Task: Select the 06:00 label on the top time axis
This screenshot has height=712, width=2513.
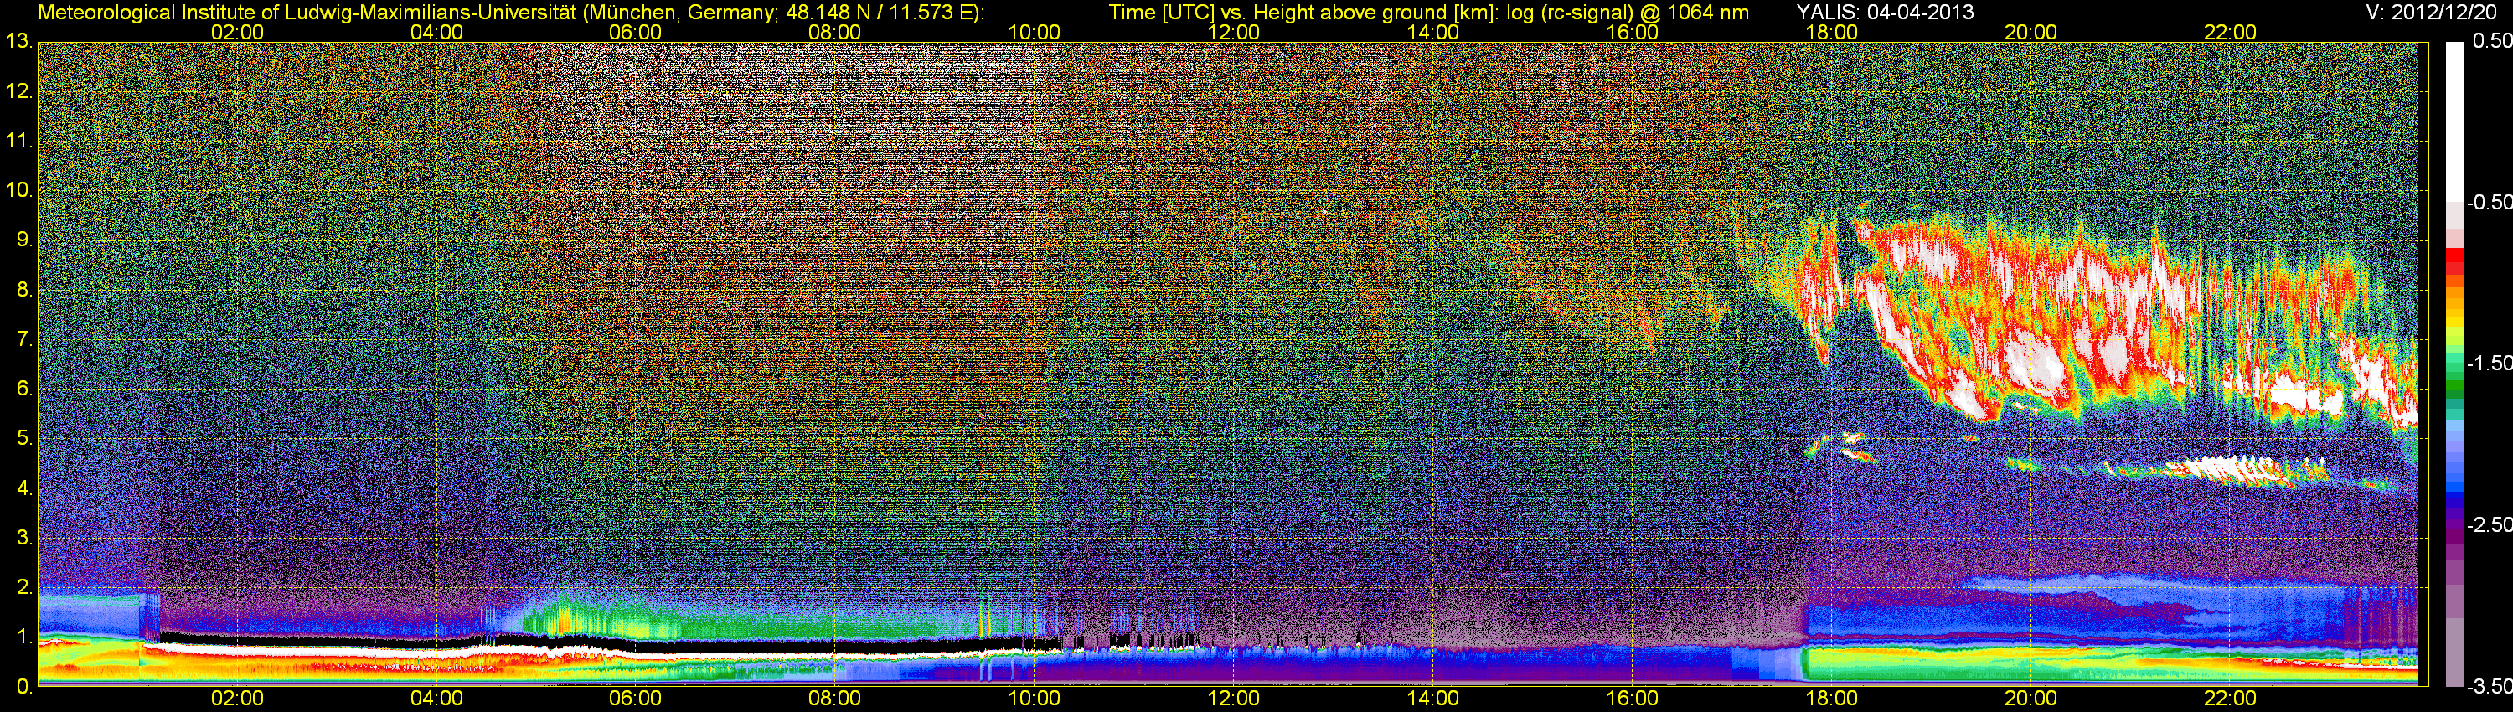Action: coord(635,32)
